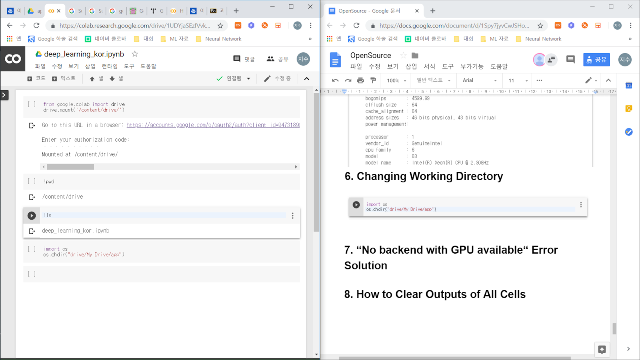This screenshot has width=640, height=360.
Task: Select Docs paint format tool
Action: point(373,80)
